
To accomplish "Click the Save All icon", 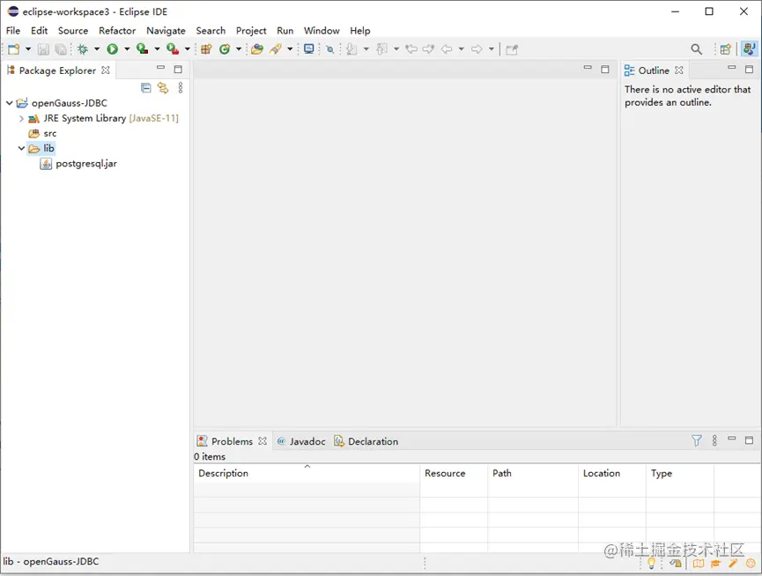I will 60,49.
